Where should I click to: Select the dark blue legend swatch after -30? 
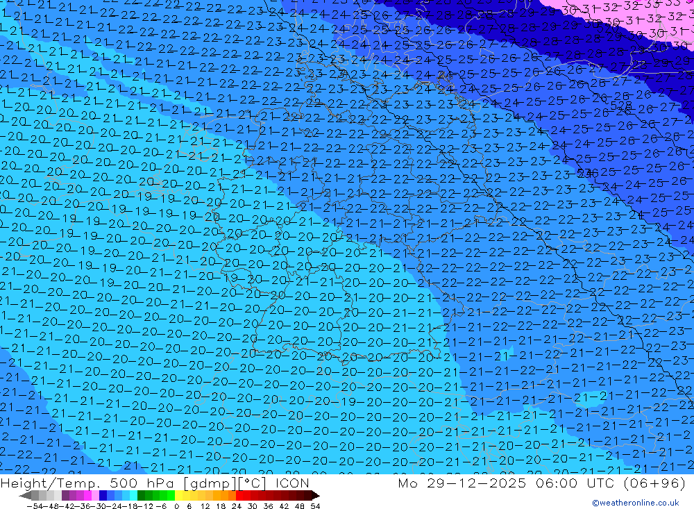pos(103,495)
